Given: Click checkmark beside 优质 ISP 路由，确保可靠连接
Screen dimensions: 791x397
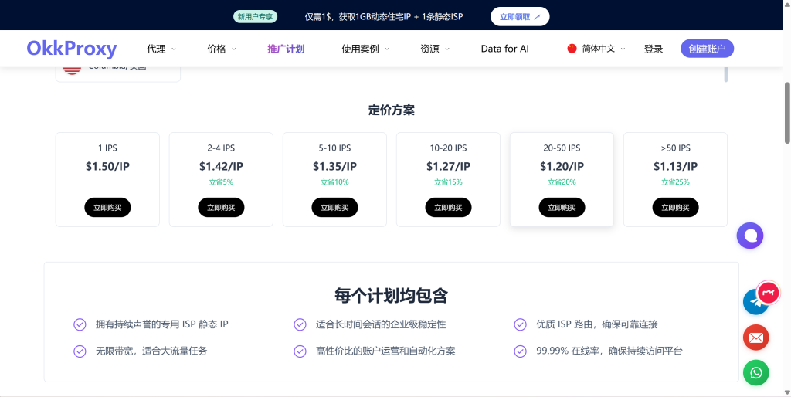Looking at the screenshot, I should tap(520, 324).
